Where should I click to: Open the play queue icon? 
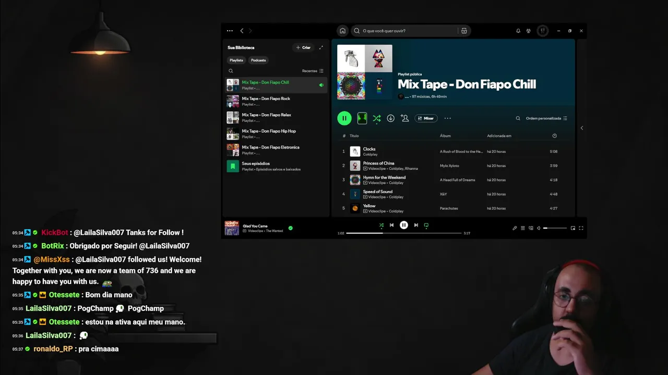523,228
